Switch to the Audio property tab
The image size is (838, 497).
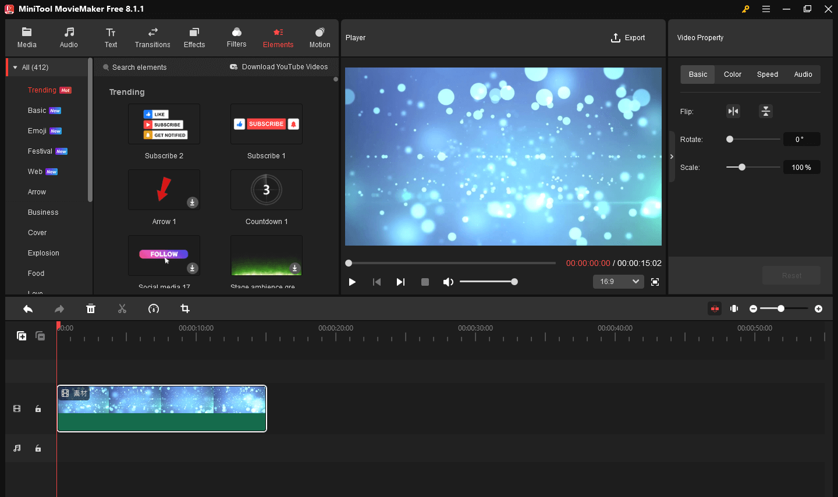point(803,74)
